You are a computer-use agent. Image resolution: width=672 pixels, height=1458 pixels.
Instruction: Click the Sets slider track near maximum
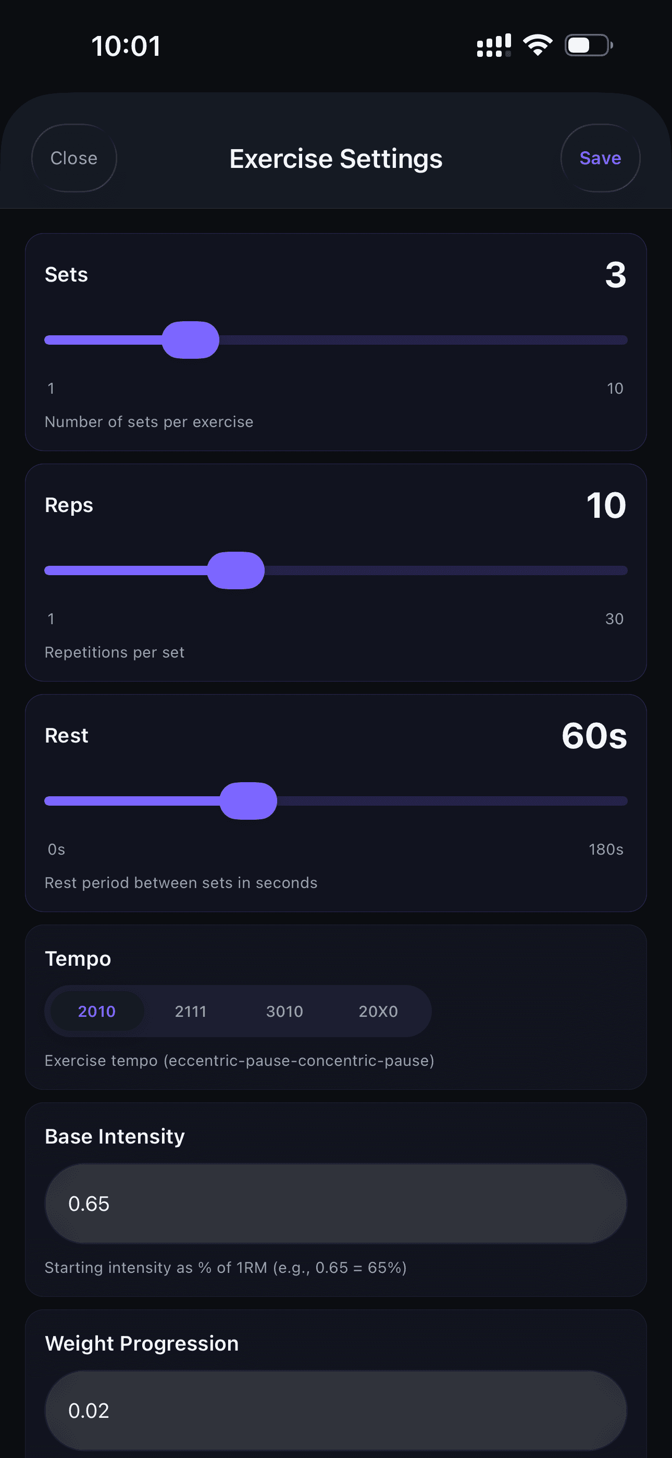[x=617, y=339]
